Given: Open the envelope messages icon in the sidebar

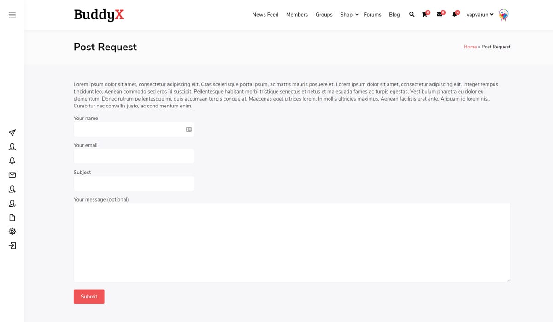Looking at the screenshot, I should click(12, 175).
